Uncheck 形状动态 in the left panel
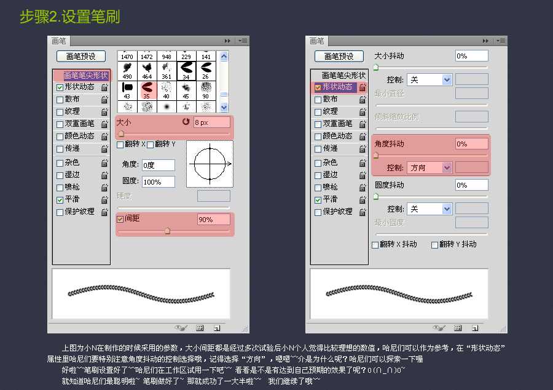This screenshot has height=390, width=553. 60,87
